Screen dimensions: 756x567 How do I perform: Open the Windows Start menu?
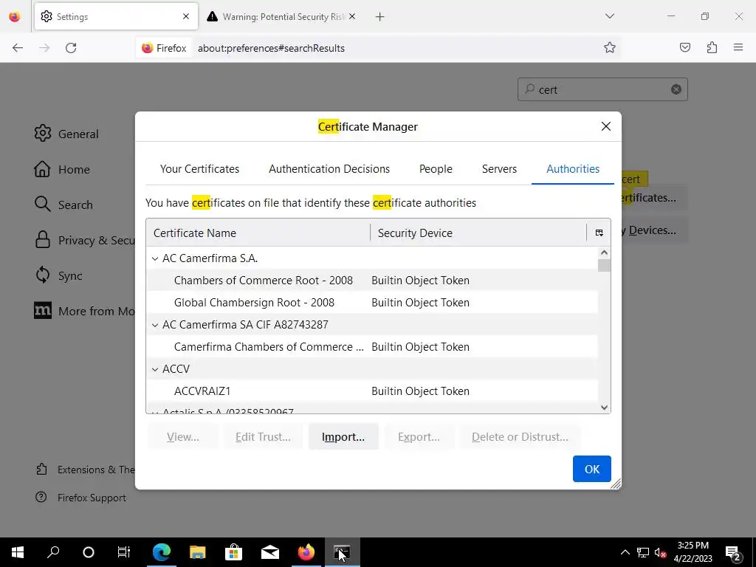(x=18, y=552)
